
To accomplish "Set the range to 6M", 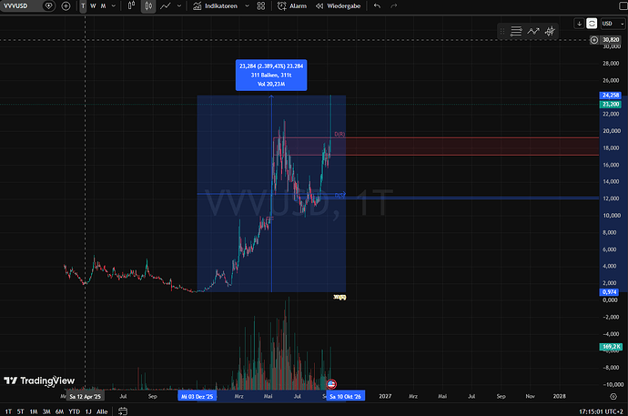I will [60, 411].
